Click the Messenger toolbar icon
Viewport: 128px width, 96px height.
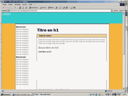click(x=74, y=8)
